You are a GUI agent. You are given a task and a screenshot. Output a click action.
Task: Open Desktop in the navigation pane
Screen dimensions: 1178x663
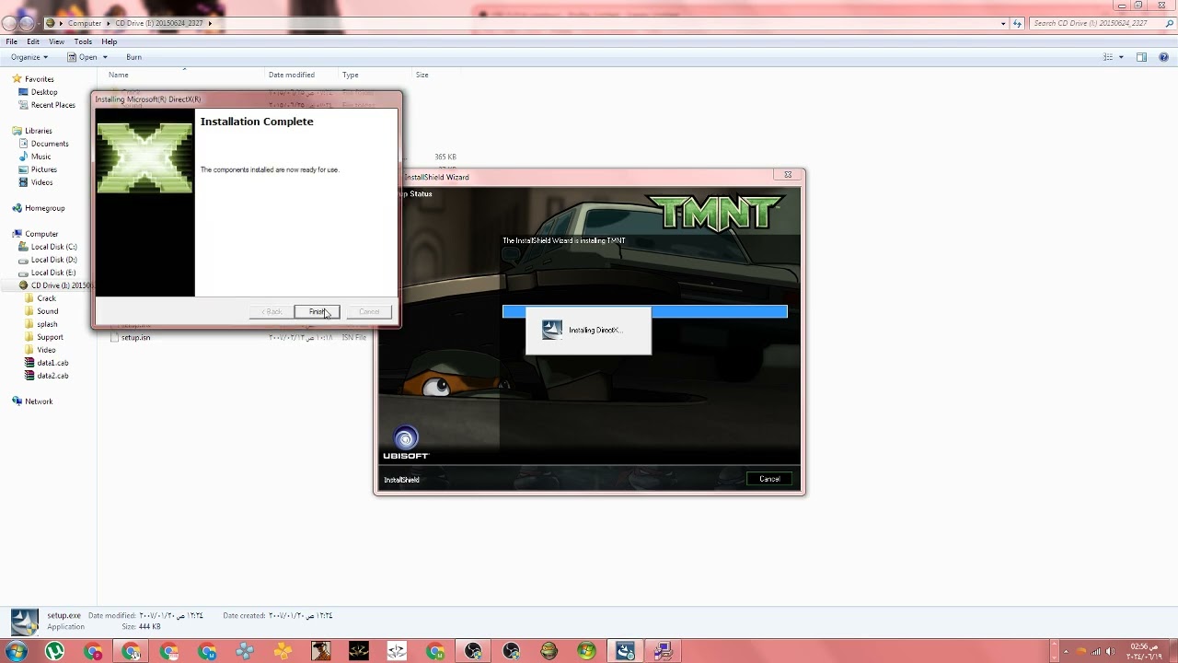[44, 92]
